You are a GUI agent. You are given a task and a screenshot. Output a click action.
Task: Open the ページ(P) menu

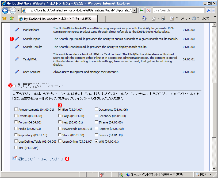(x=180, y=18)
